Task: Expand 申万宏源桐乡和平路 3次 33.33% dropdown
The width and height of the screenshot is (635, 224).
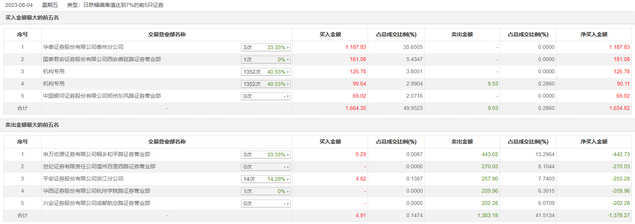Action: coord(265,155)
